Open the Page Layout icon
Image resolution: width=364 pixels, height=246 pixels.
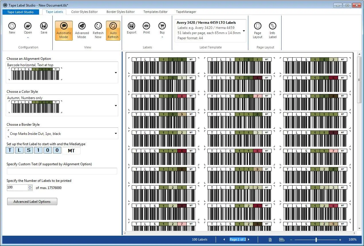[257, 26]
